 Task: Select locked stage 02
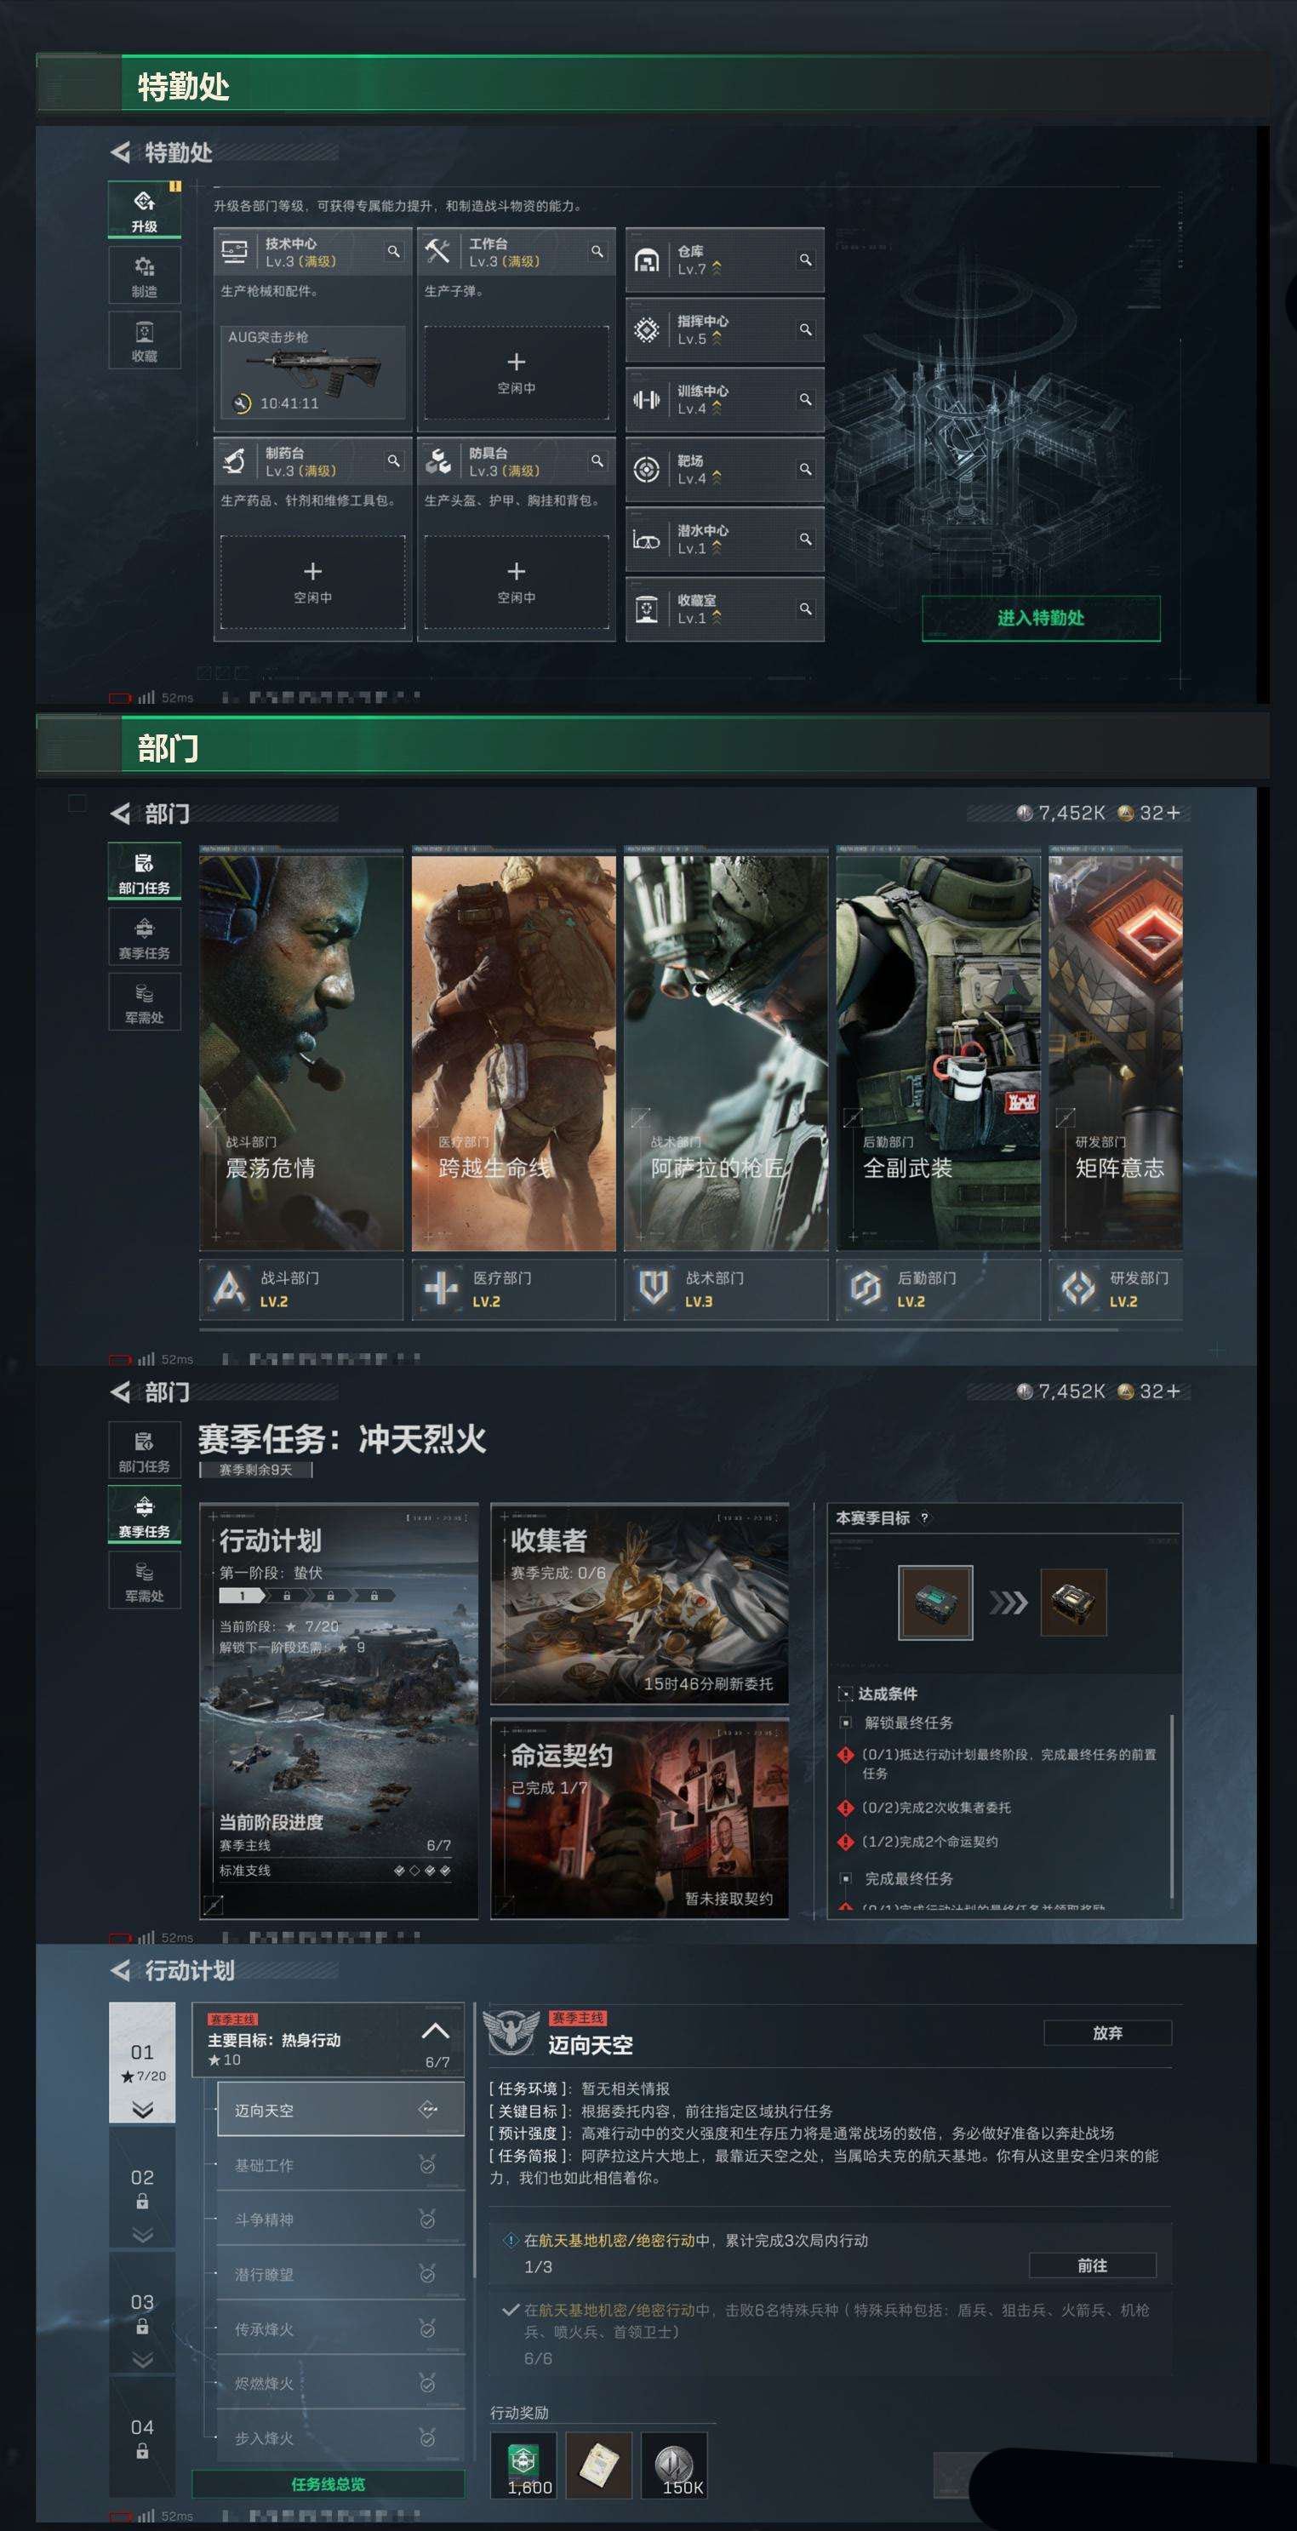point(142,2188)
